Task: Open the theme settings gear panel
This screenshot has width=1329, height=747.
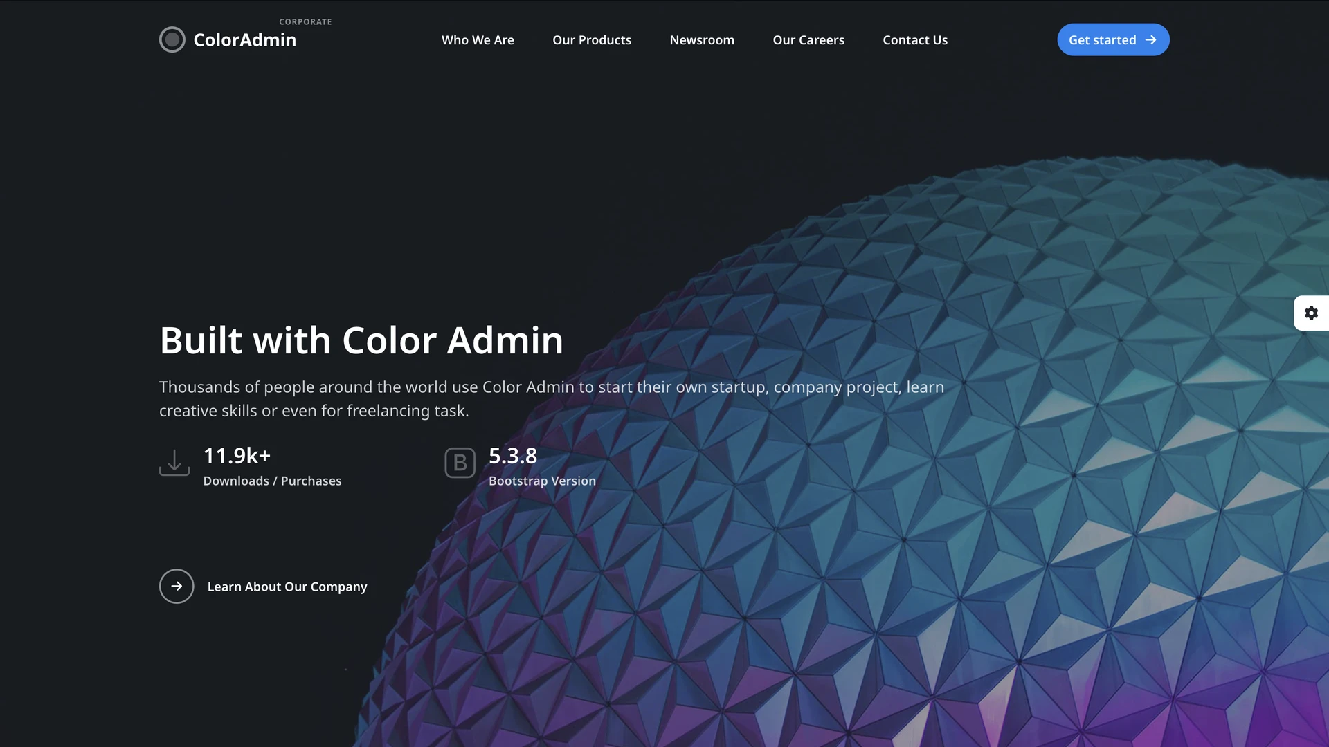Action: [x=1311, y=313]
